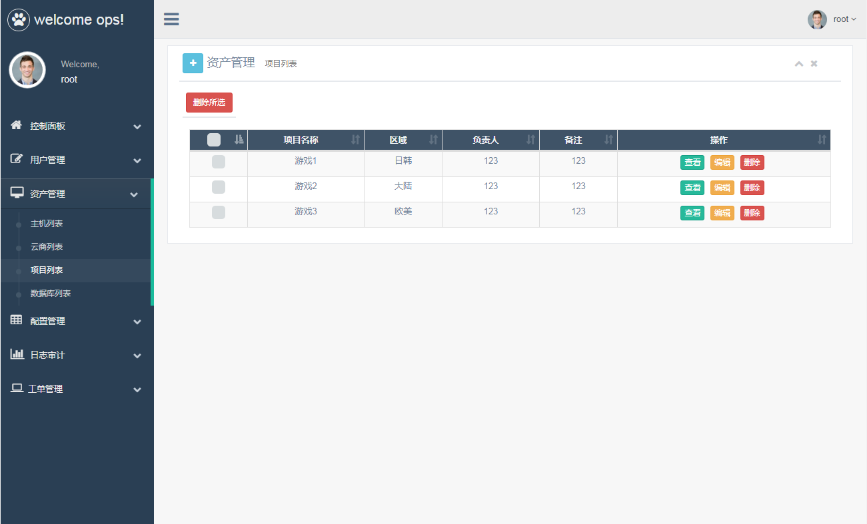Click 编辑 for the 游戏2 row
The height and width of the screenshot is (524, 867).
coord(722,188)
